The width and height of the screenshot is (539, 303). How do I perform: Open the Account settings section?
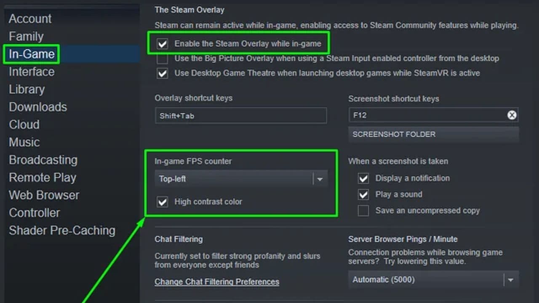30,19
